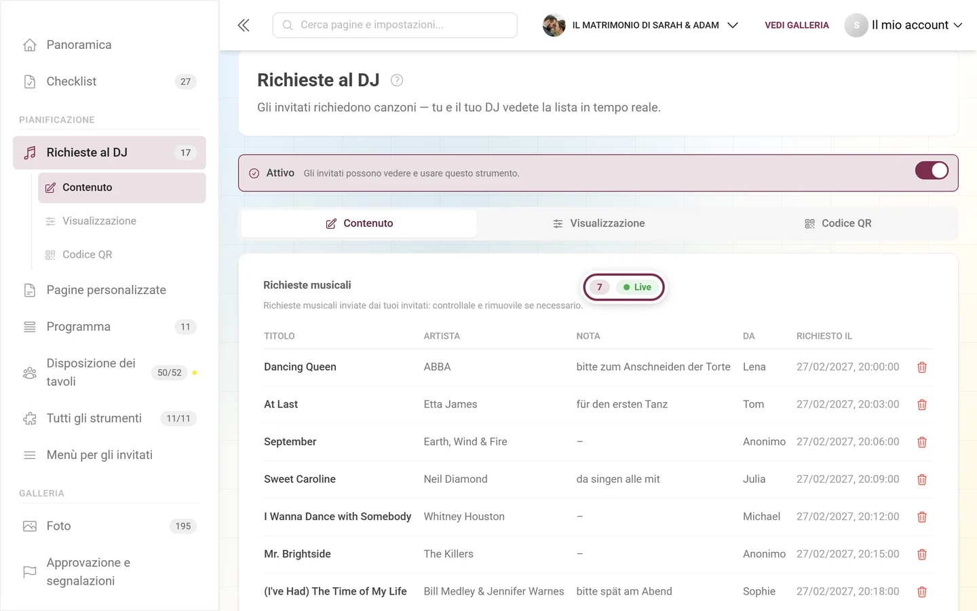This screenshot has height=611, width=977.
Task: Open the help icon next to Richieste al DJ
Action: [397, 80]
